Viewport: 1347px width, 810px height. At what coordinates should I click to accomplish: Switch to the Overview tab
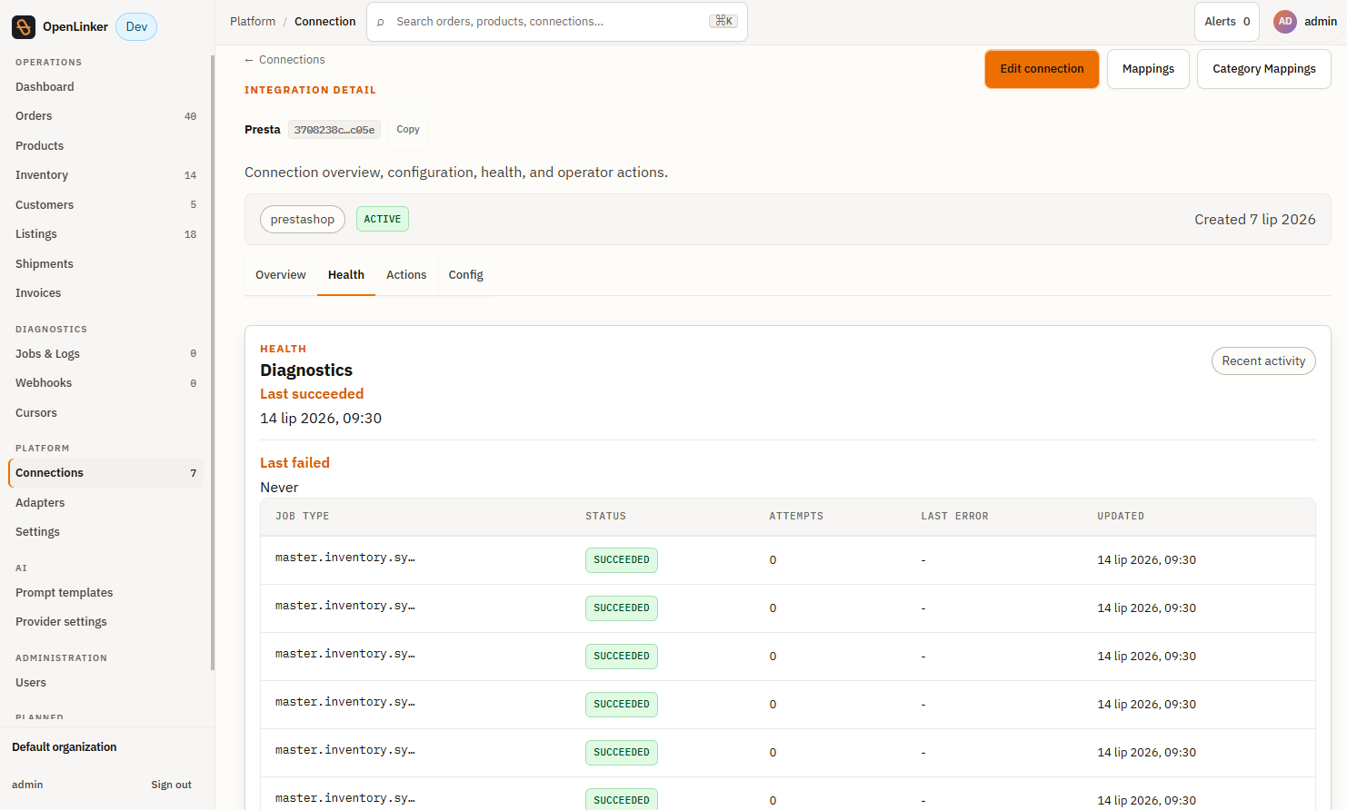281,275
